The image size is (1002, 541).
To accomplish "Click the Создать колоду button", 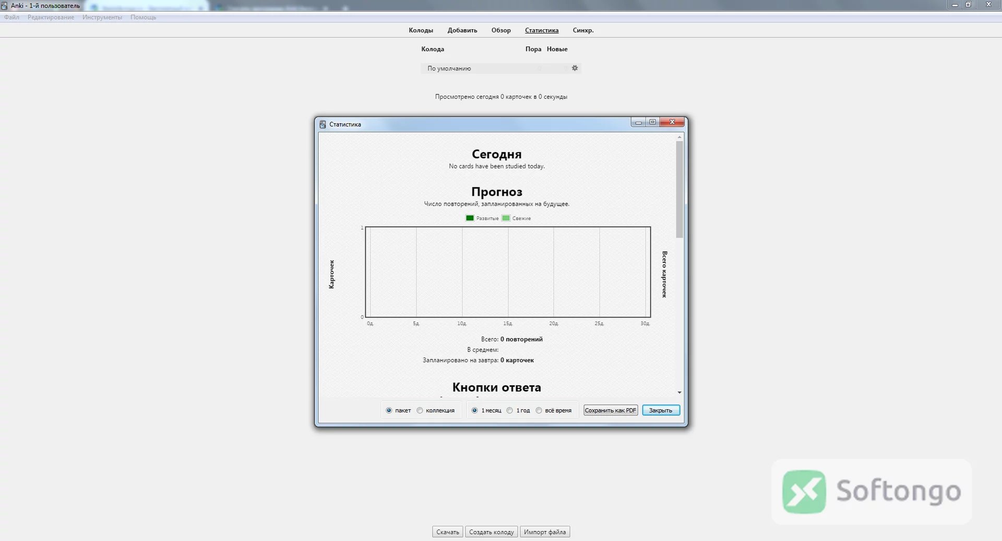I will [491, 532].
